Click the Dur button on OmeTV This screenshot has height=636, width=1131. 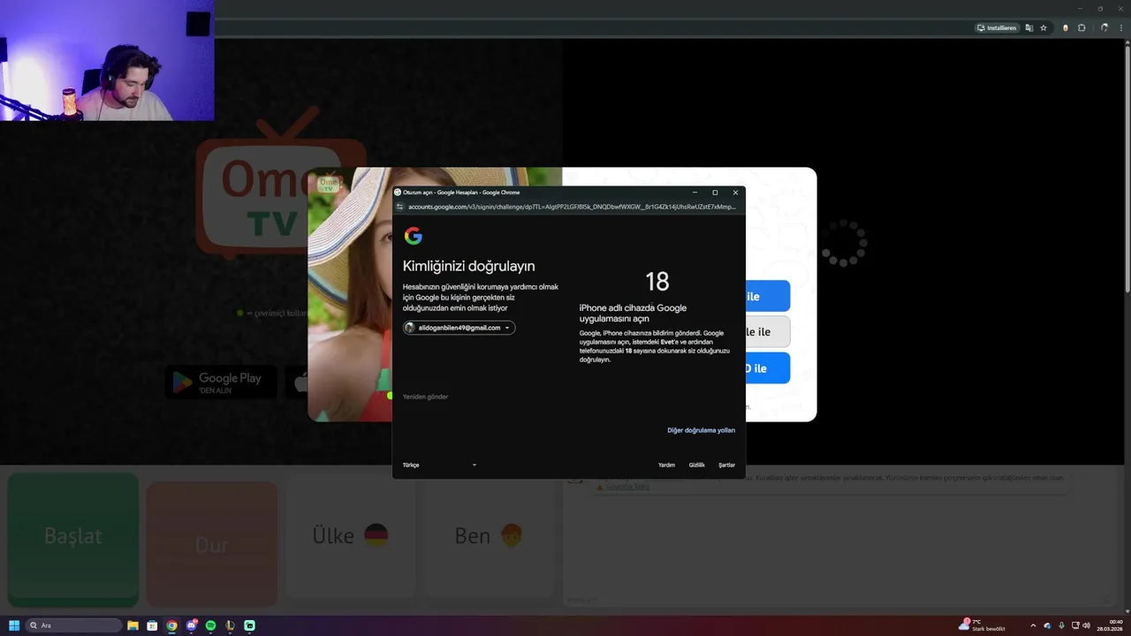point(212,545)
